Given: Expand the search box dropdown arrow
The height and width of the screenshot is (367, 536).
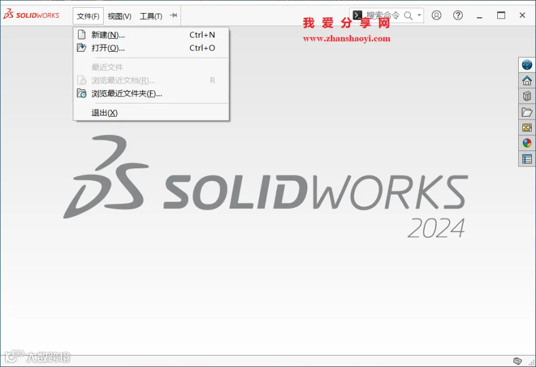Looking at the screenshot, I should (x=419, y=15).
